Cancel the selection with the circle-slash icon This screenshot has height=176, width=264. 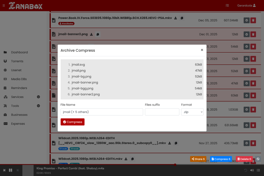coord(258,159)
